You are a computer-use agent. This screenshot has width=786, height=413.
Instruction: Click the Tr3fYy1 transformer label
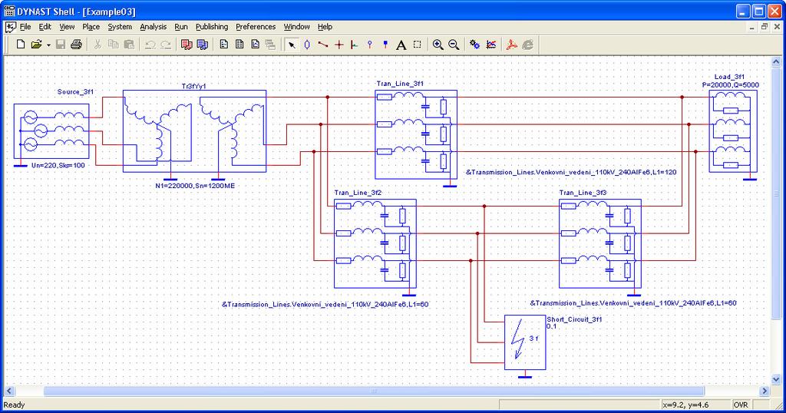pos(193,86)
